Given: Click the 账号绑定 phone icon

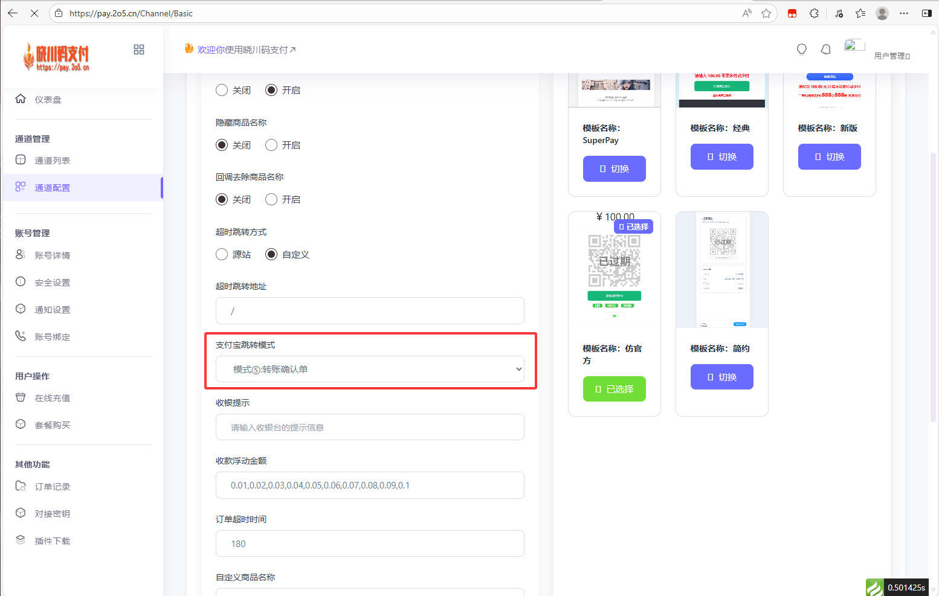Looking at the screenshot, I should 21,336.
